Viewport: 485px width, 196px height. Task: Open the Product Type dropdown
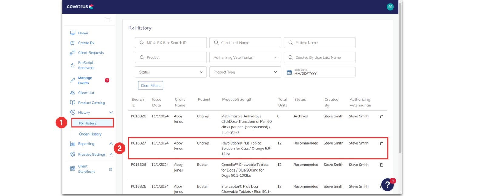(x=245, y=72)
